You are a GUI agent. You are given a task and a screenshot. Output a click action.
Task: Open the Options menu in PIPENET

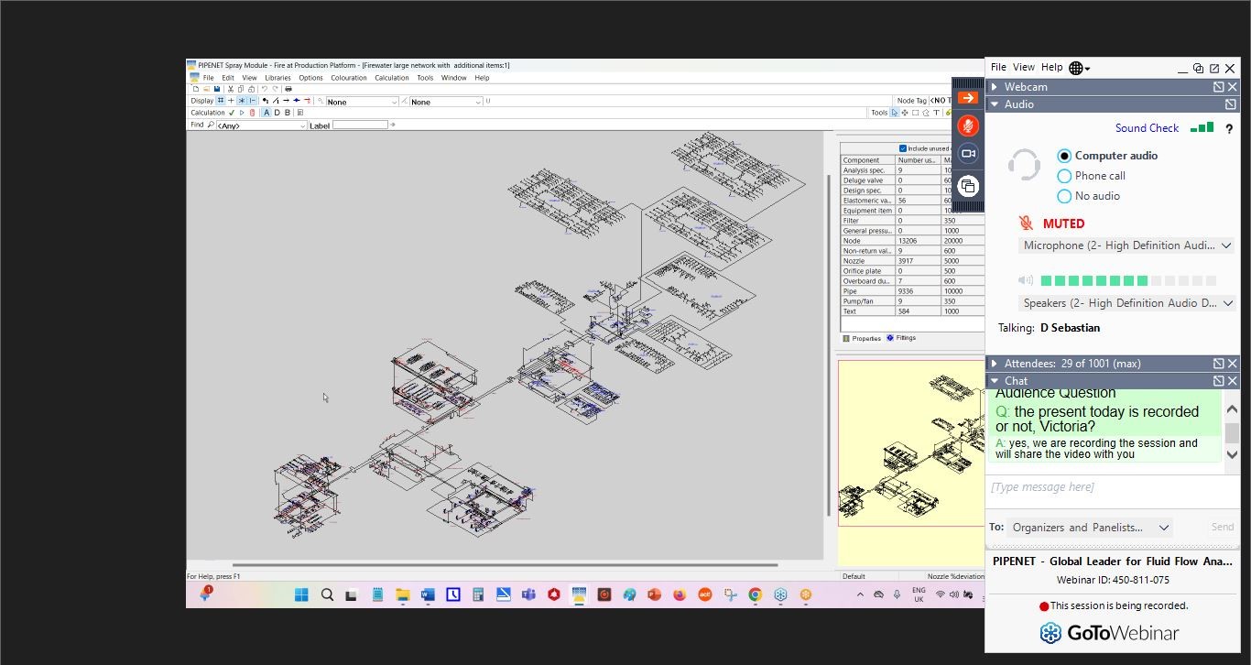tap(310, 78)
